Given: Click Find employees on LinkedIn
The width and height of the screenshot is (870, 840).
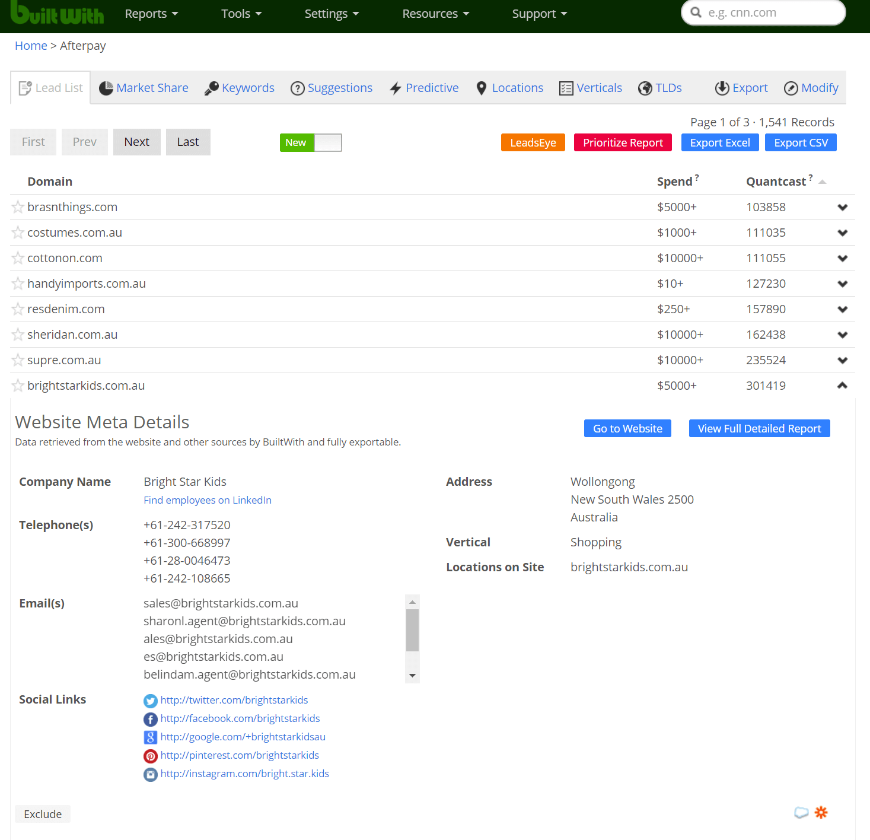Looking at the screenshot, I should pos(208,500).
